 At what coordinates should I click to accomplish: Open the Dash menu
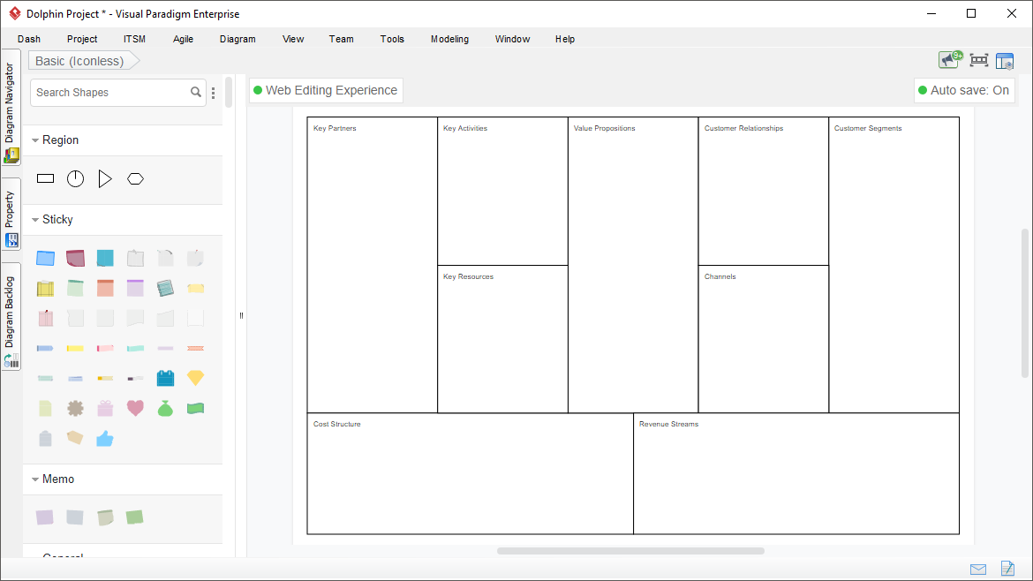coord(29,39)
